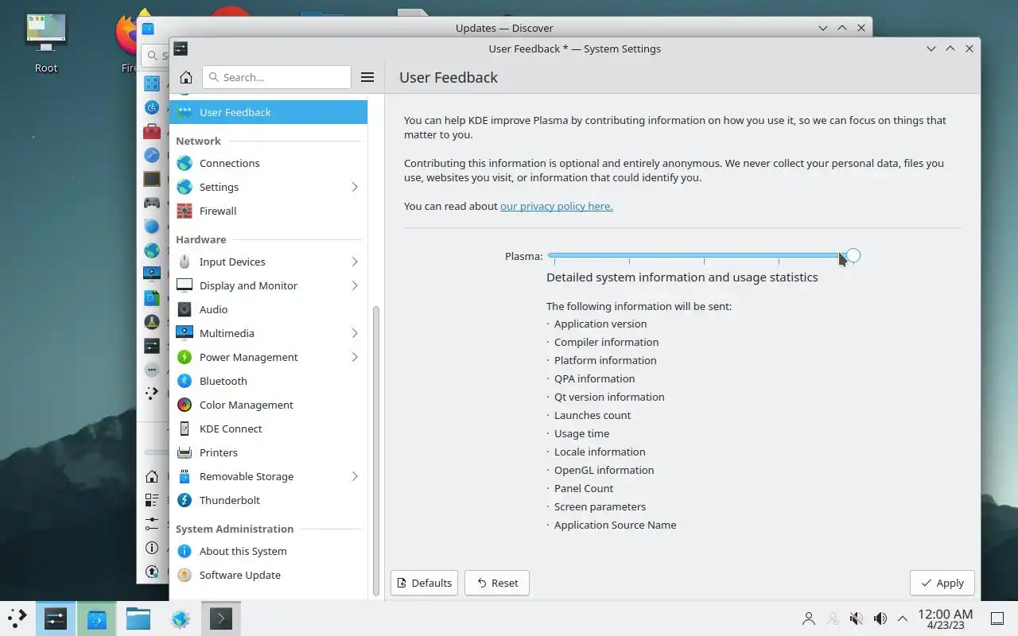Click 'Detailed system information and usage statistics' text
1018x636 pixels.
(682, 277)
